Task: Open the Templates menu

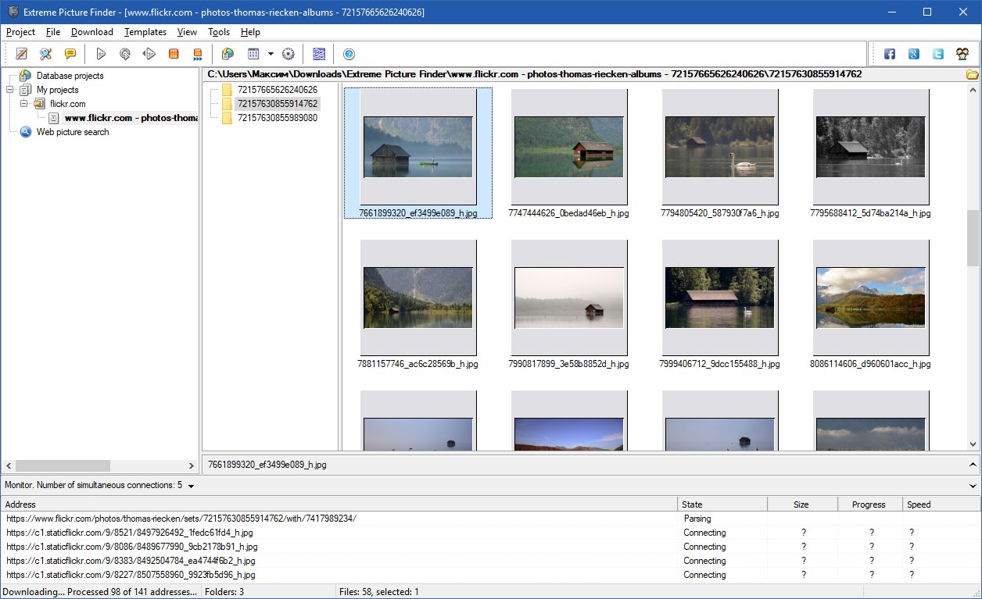Action: (145, 32)
